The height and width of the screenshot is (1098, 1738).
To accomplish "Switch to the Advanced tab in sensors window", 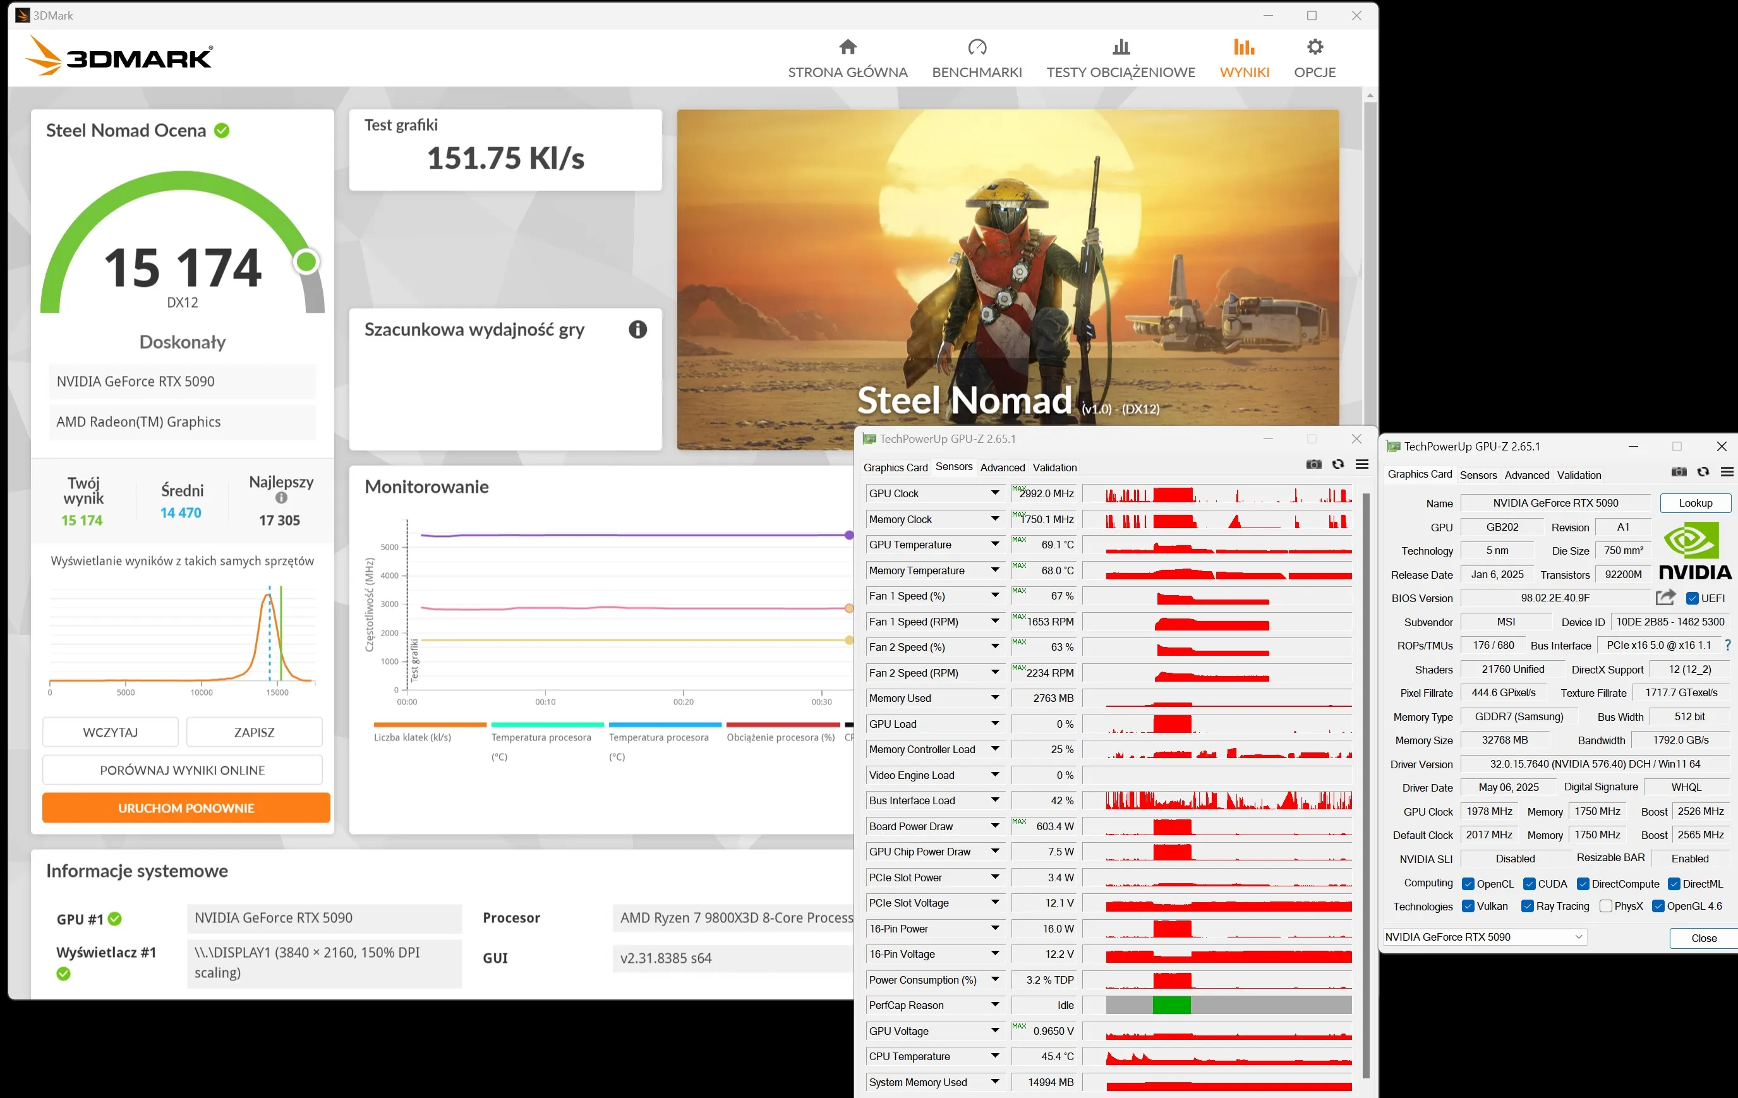I will point(1002,468).
